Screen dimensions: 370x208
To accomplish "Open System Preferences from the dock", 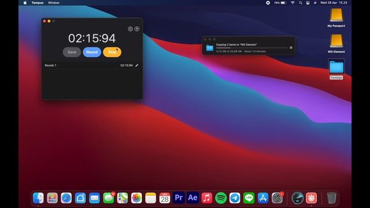I will (x=277, y=198).
